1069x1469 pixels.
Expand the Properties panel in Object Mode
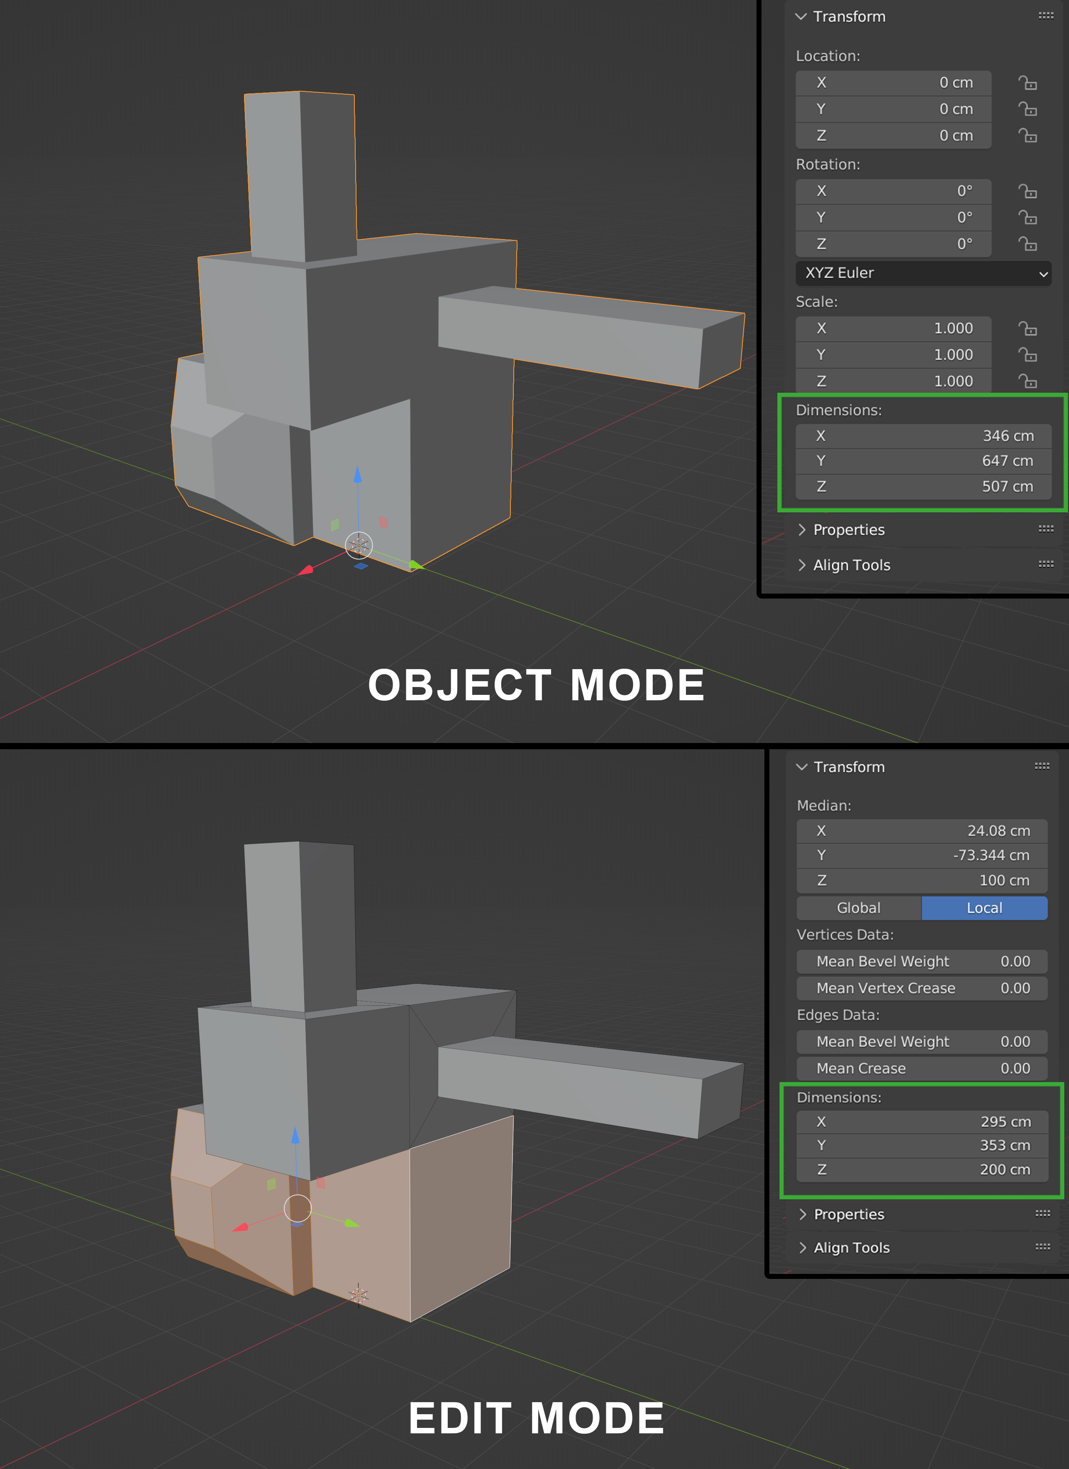pos(848,530)
